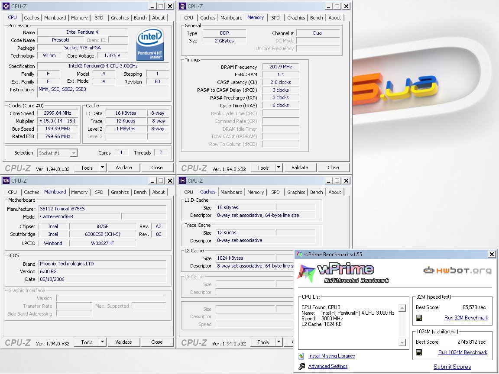
Task: Click the Intel Pentium 4 HT logo
Action: coord(150,44)
